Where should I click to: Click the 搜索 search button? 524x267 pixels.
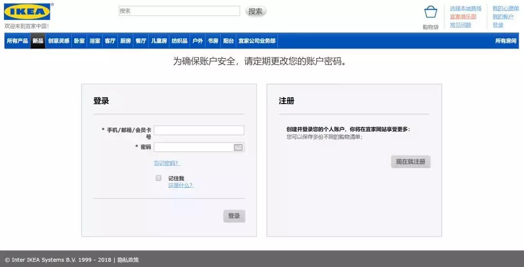tap(256, 11)
